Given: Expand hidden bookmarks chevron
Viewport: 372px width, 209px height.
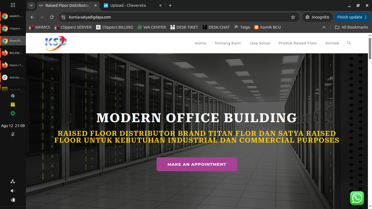Looking at the screenshot, I should [324, 27].
